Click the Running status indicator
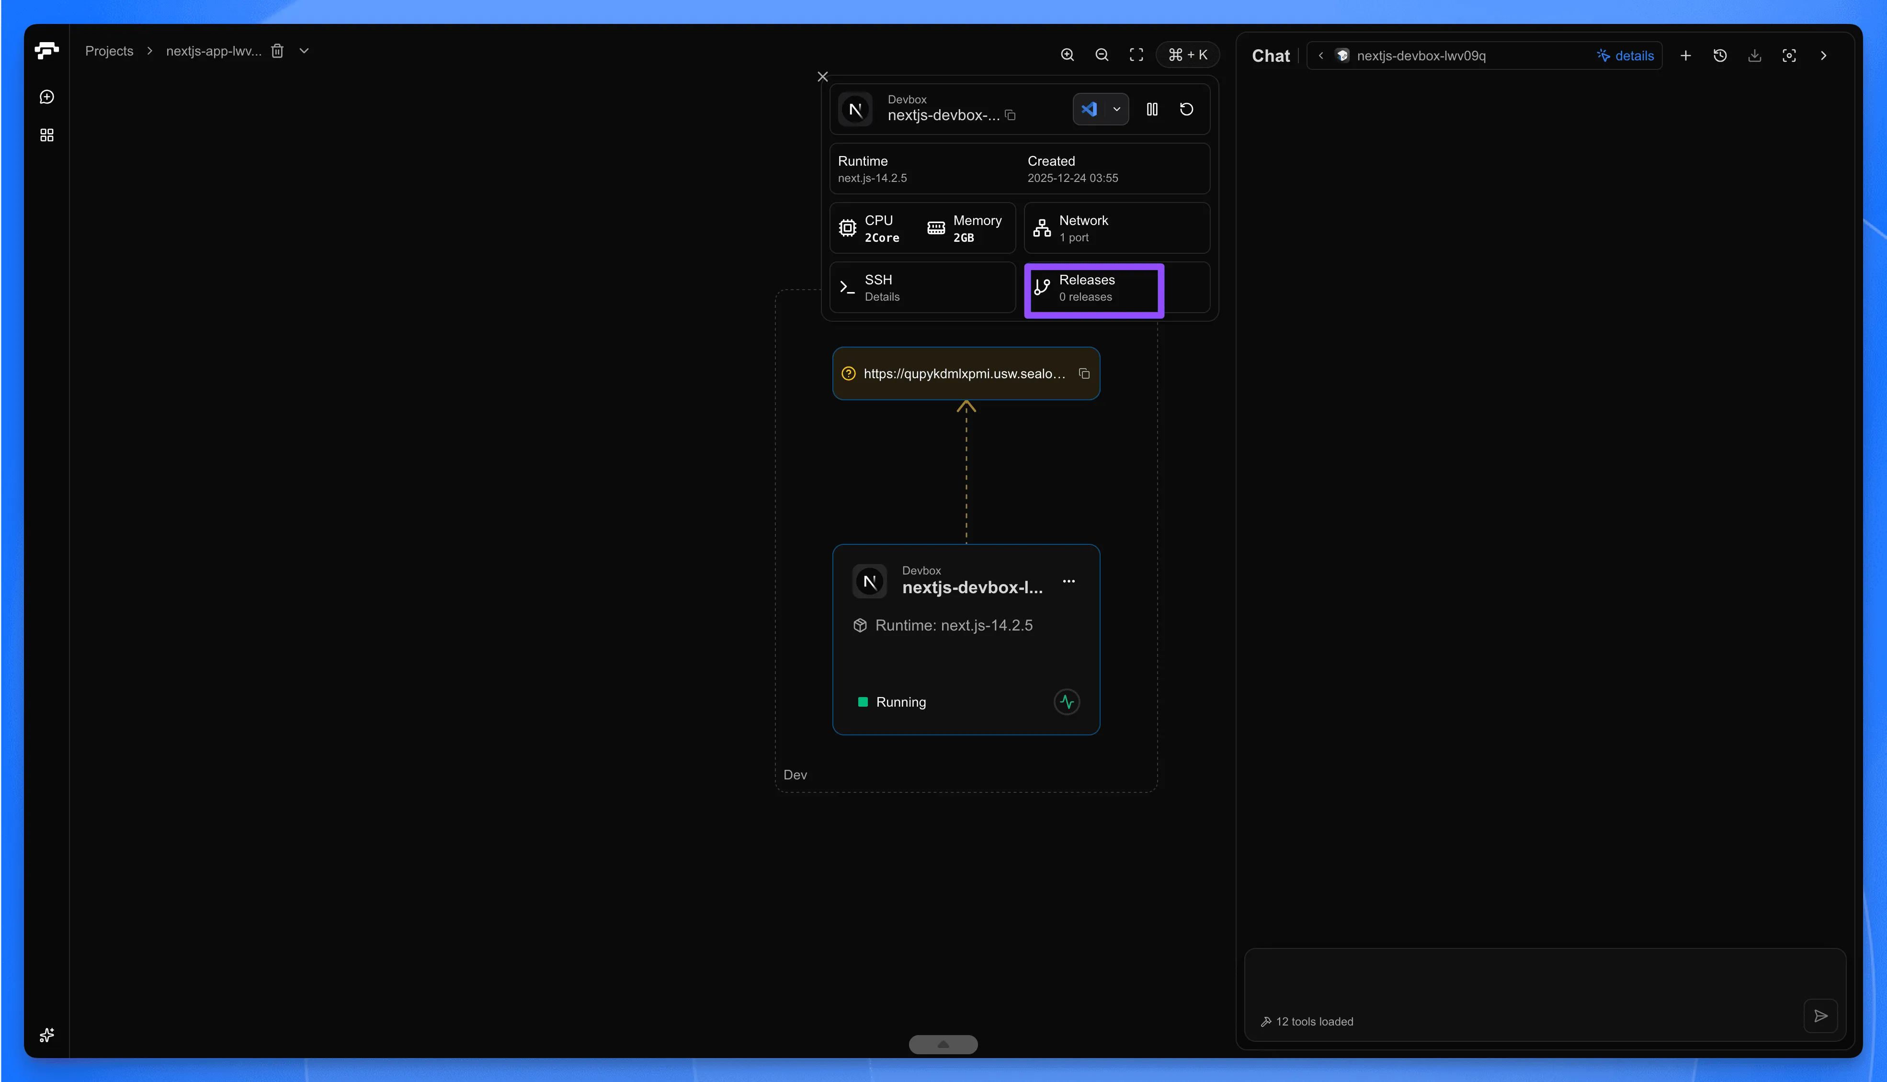1887x1082 pixels. pyautogui.click(x=892, y=702)
